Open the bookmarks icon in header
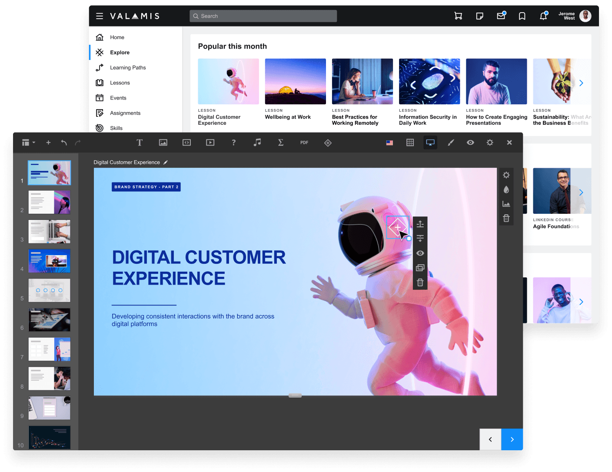612x472 pixels. click(522, 16)
